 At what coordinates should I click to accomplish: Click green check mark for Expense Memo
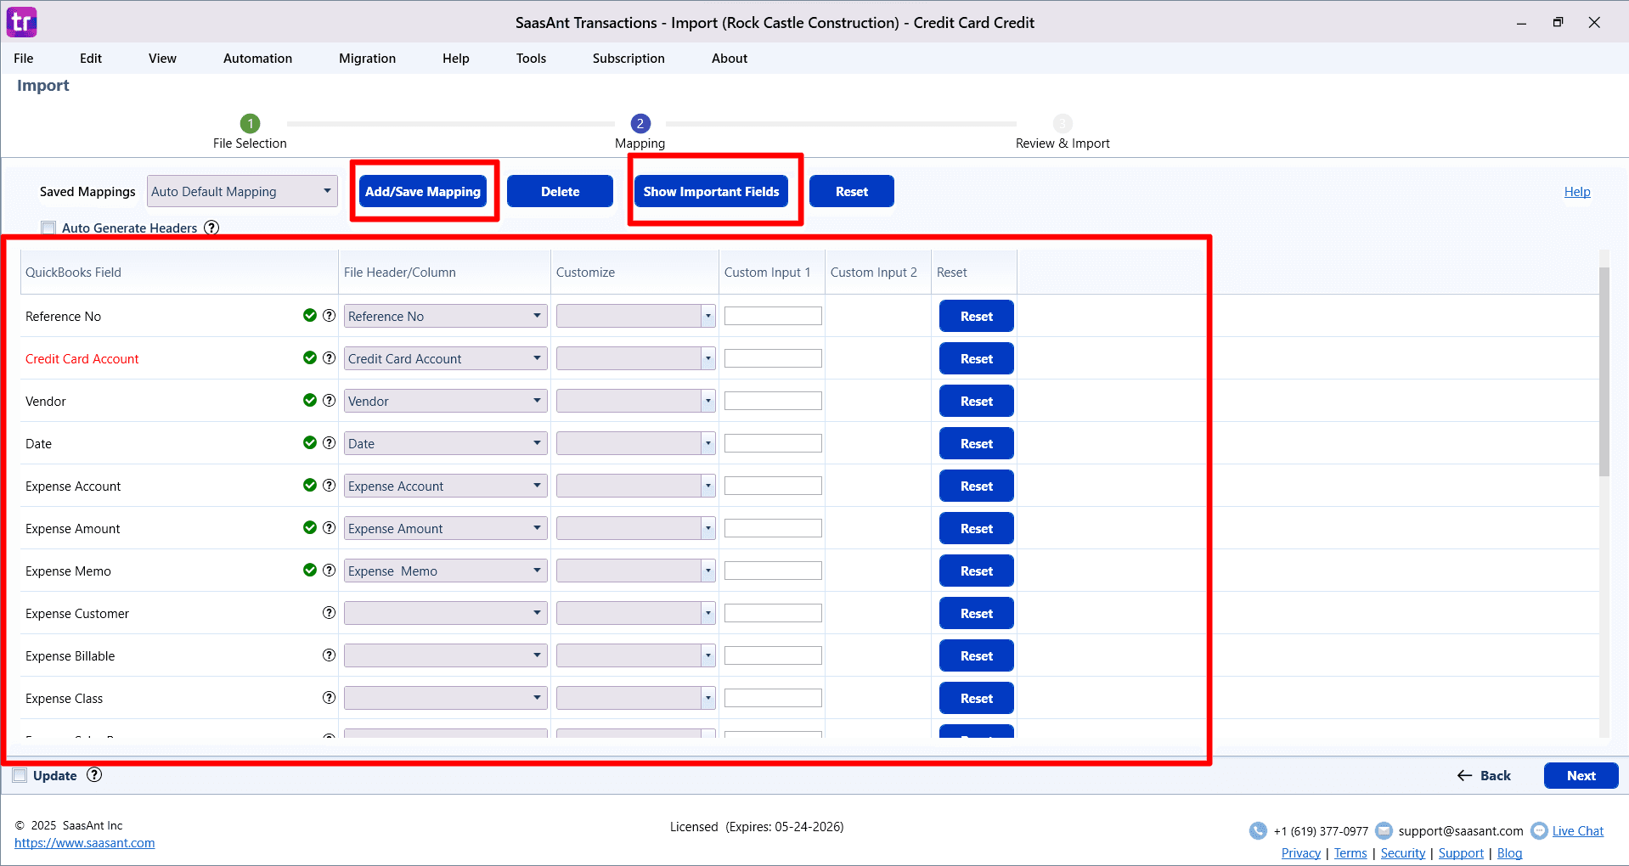310,571
